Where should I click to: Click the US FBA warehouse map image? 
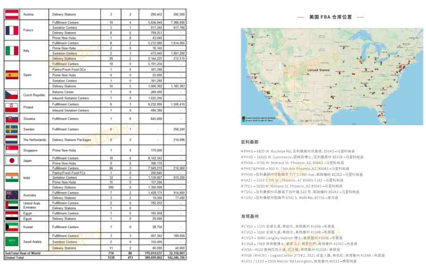pyautogui.click(x=332, y=77)
